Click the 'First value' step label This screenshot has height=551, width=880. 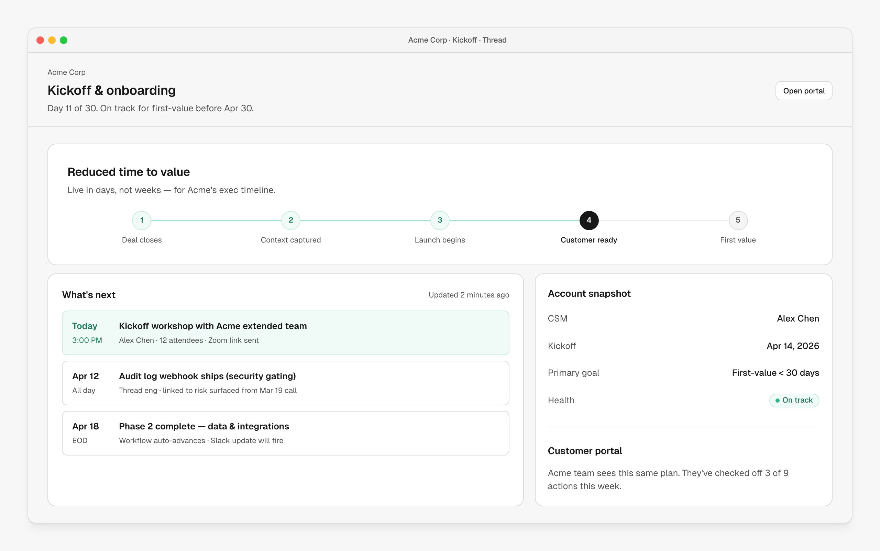(738, 240)
